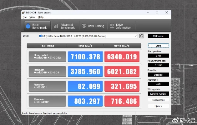The image size is (197, 125).
Task: Click the Measurement size 512 MB field
Action: click(x=158, y=65)
